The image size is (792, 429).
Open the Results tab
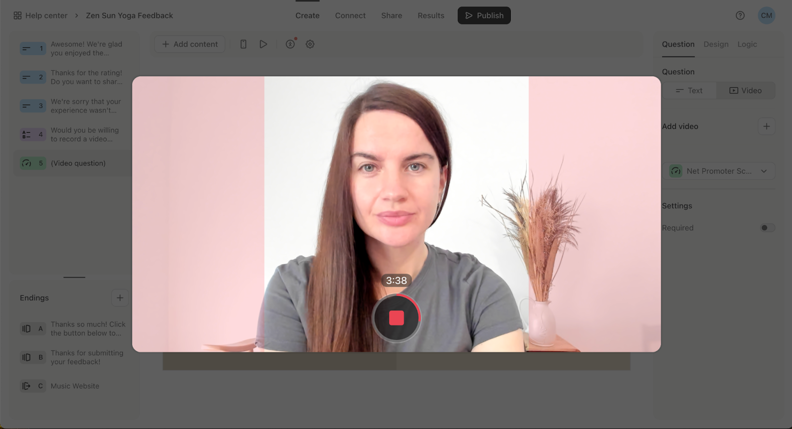point(431,15)
